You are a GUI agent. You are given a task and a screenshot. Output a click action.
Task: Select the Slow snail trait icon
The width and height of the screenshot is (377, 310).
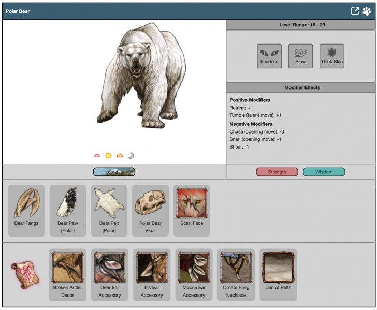(x=300, y=56)
